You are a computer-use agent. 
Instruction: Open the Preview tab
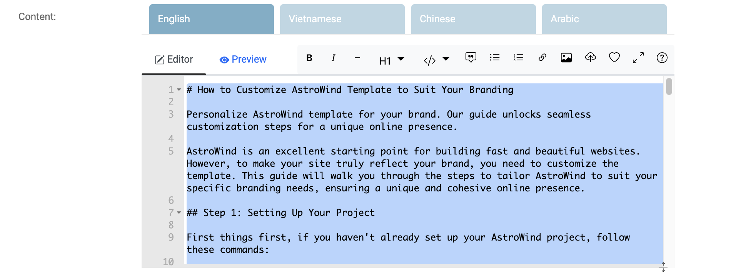pos(243,60)
